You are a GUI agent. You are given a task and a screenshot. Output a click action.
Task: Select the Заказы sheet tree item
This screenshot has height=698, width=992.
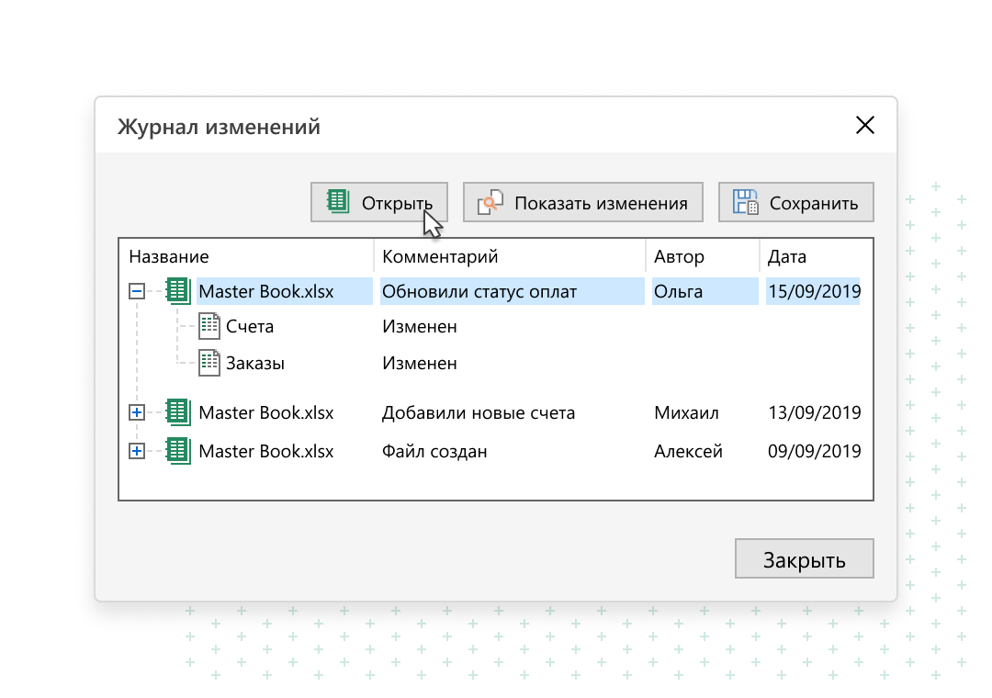coord(255,364)
